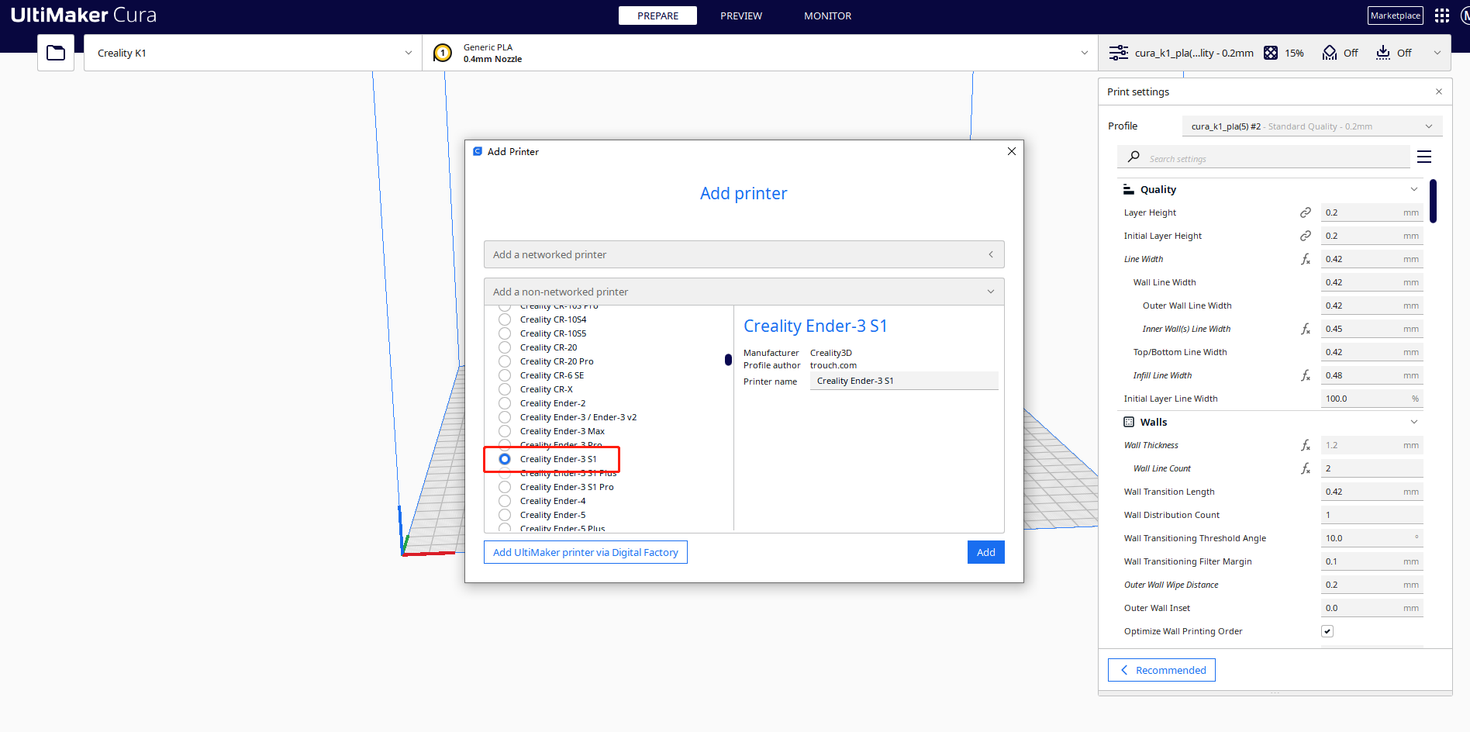Select Creality Ender-3 S1 radio button
The image size is (1470, 732).
505,459
